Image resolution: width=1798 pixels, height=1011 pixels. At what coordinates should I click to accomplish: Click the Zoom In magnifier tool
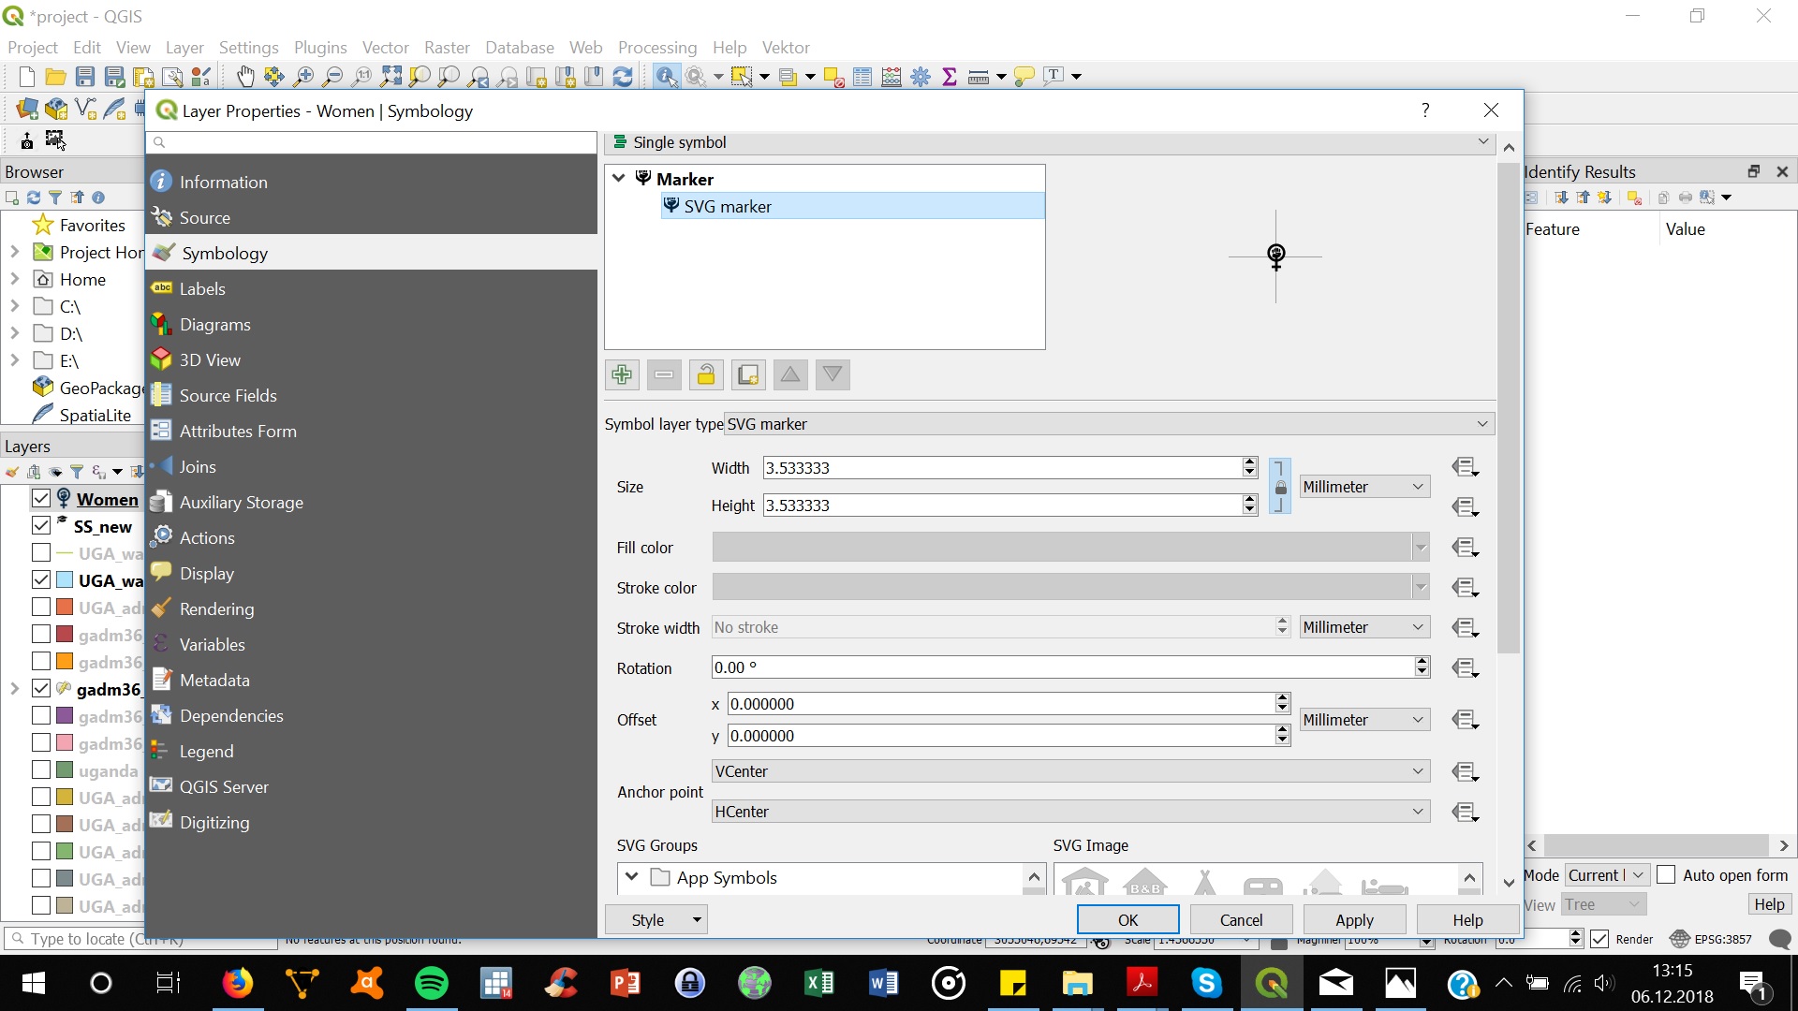(303, 77)
